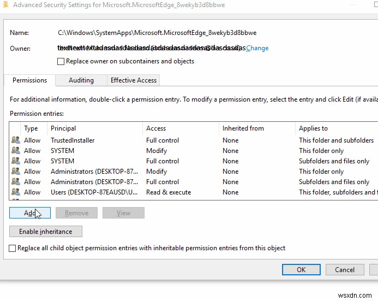Image resolution: width=378 pixels, height=301 pixels.
Task: Click the user-group icon on the Administrators Modify row
Action: tap(16, 172)
